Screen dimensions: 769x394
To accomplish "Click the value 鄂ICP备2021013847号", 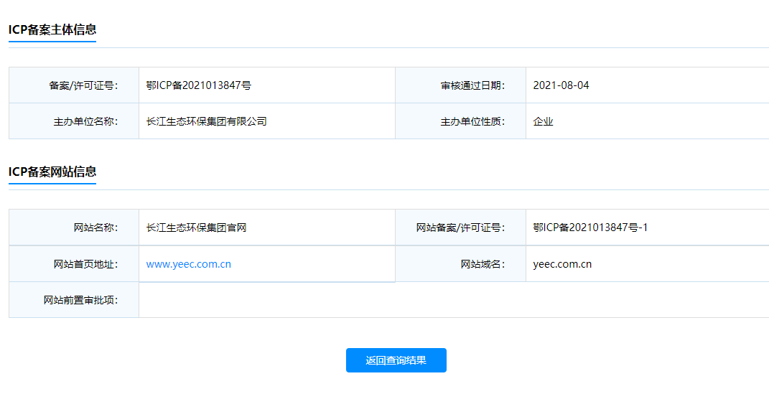I will pos(199,85).
